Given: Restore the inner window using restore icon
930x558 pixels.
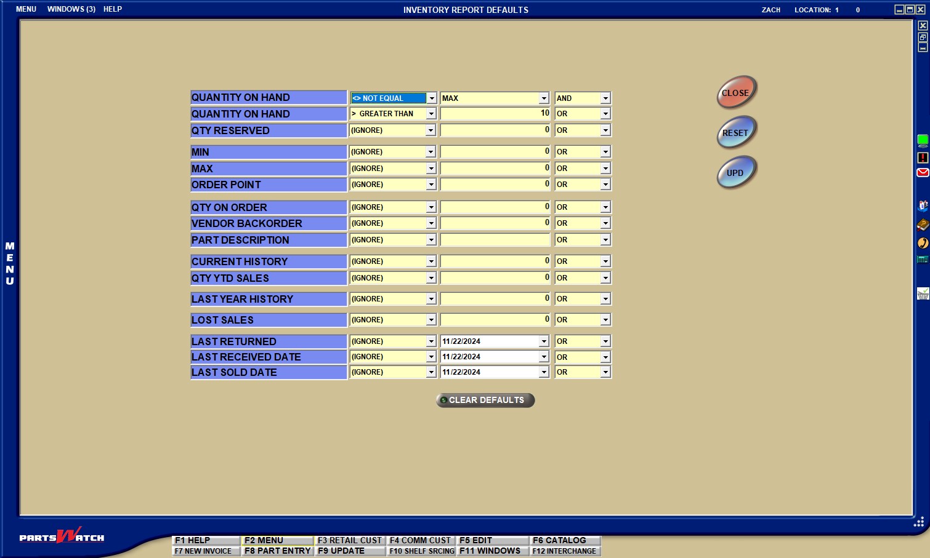Looking at the screenshot, I should point(923,37).
